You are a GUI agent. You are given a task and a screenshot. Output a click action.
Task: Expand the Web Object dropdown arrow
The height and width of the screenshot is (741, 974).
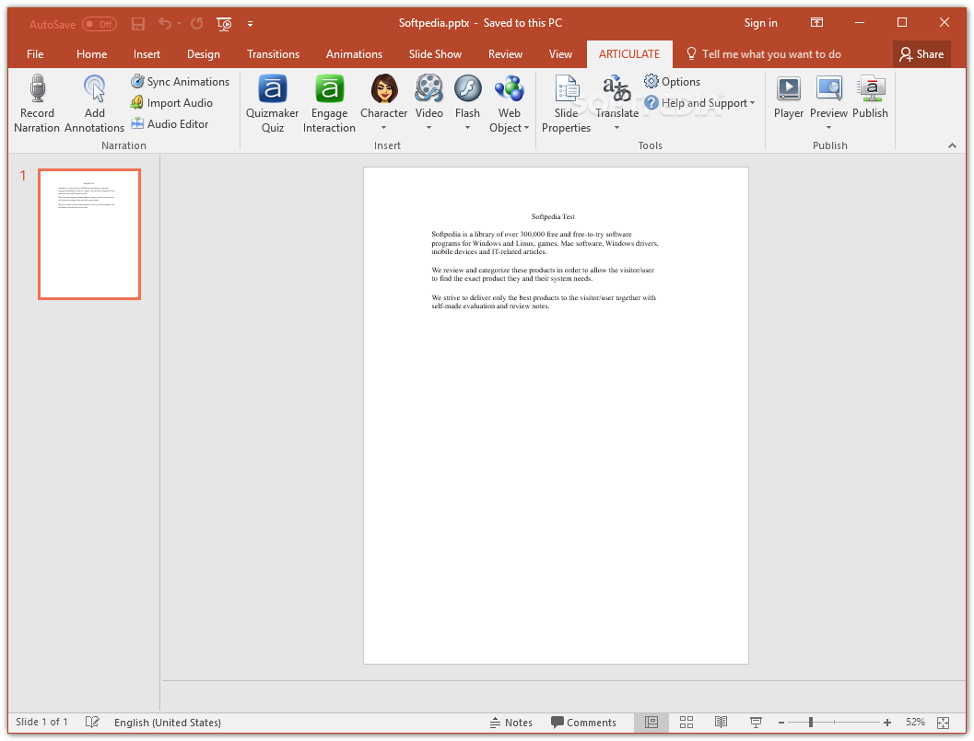[x=527, y=128]
